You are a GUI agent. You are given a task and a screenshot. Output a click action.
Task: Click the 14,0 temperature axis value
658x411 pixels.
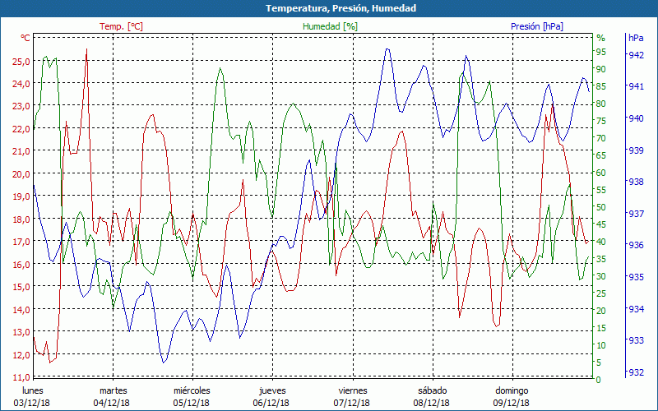pyautogui.click(x=21, y=310)
